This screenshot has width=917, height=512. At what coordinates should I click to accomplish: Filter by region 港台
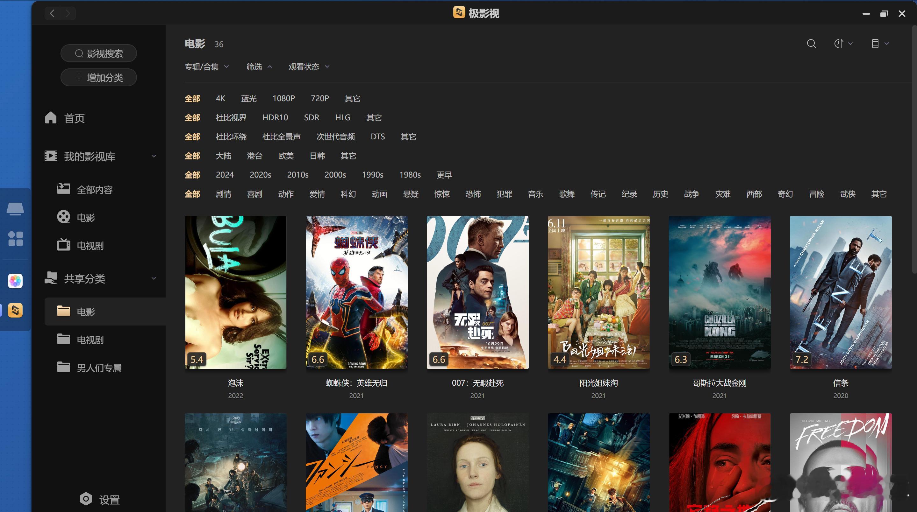(254, 156)
